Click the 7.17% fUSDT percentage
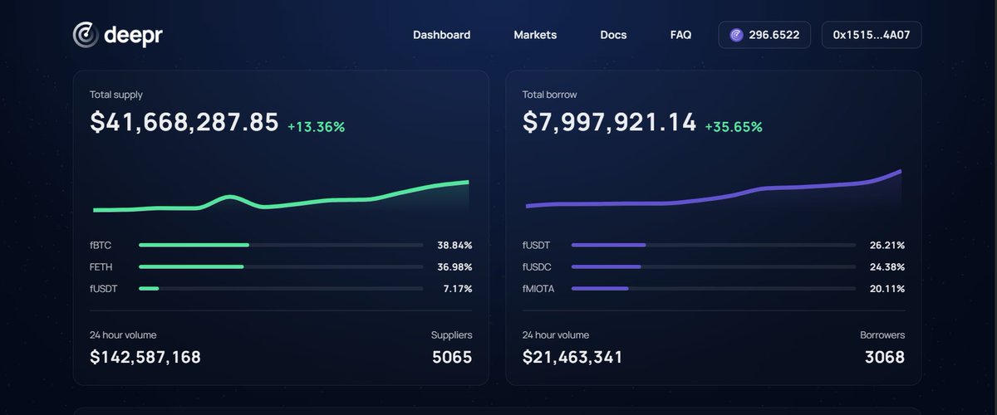997x415 pixels. click(458, 289)
